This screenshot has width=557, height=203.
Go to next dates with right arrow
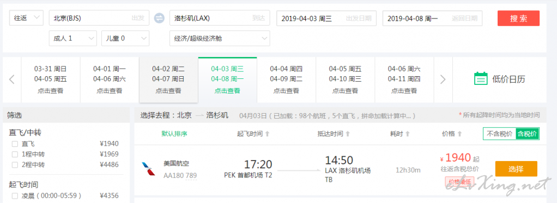tap(443, 79)
